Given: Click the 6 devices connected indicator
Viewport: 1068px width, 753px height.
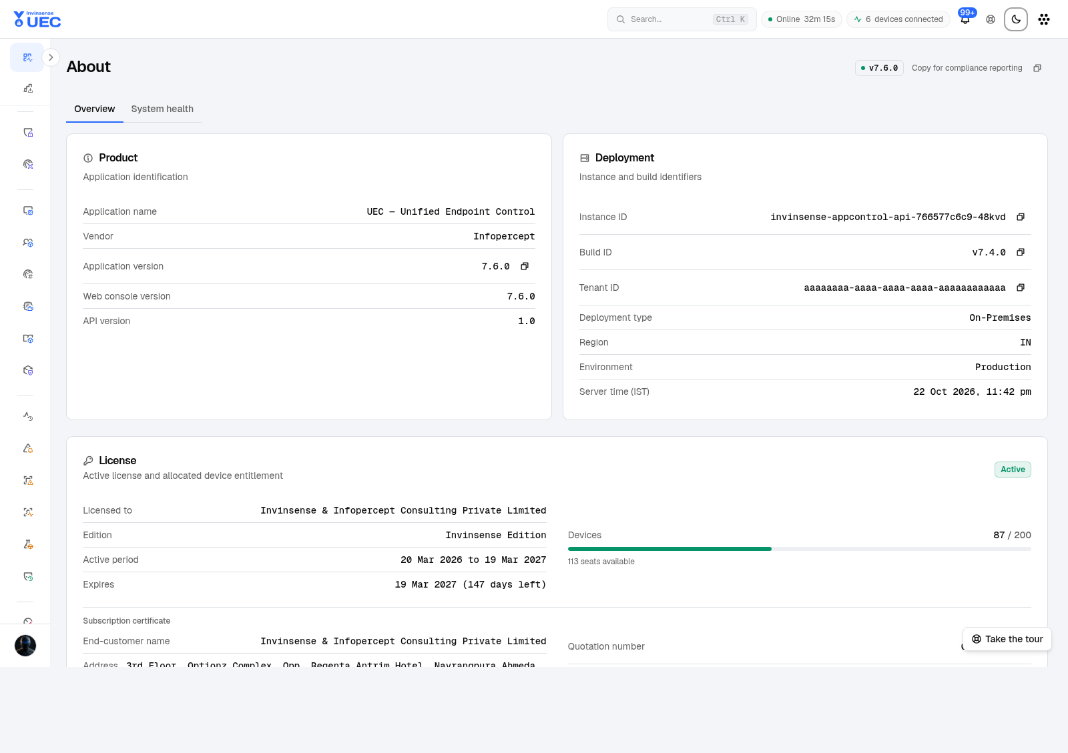Looking at the screenshot, I should point(898,19).
